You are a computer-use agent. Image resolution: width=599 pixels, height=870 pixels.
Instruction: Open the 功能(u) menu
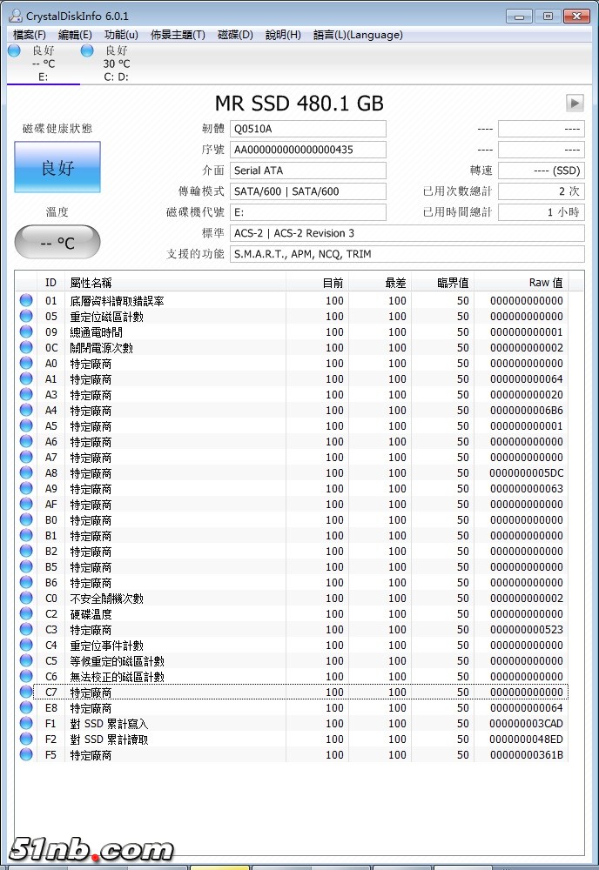121,35
